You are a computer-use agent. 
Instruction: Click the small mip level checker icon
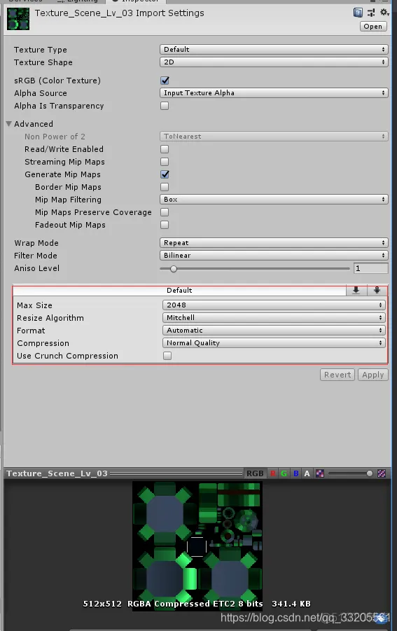pyautogui.click(x=320, y=473)
